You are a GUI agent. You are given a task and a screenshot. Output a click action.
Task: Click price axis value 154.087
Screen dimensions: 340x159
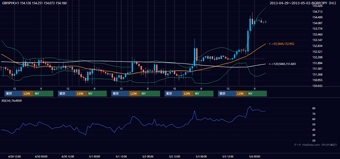[x=317, y=23]
